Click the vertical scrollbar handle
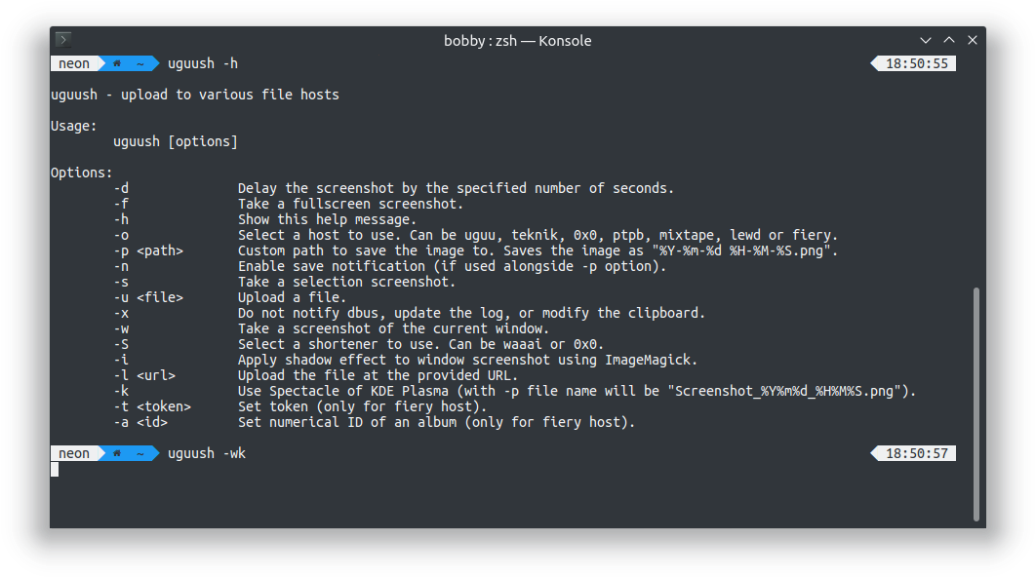 tap(976, 404)
